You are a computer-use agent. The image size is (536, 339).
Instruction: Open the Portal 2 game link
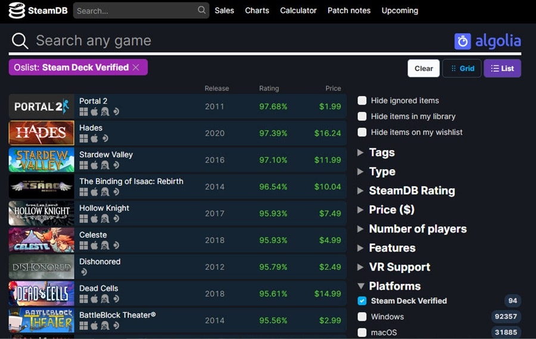[93, 101]
